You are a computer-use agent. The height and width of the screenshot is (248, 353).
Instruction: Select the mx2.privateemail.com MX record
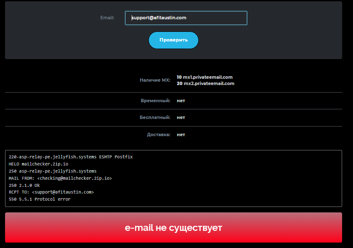205,83
